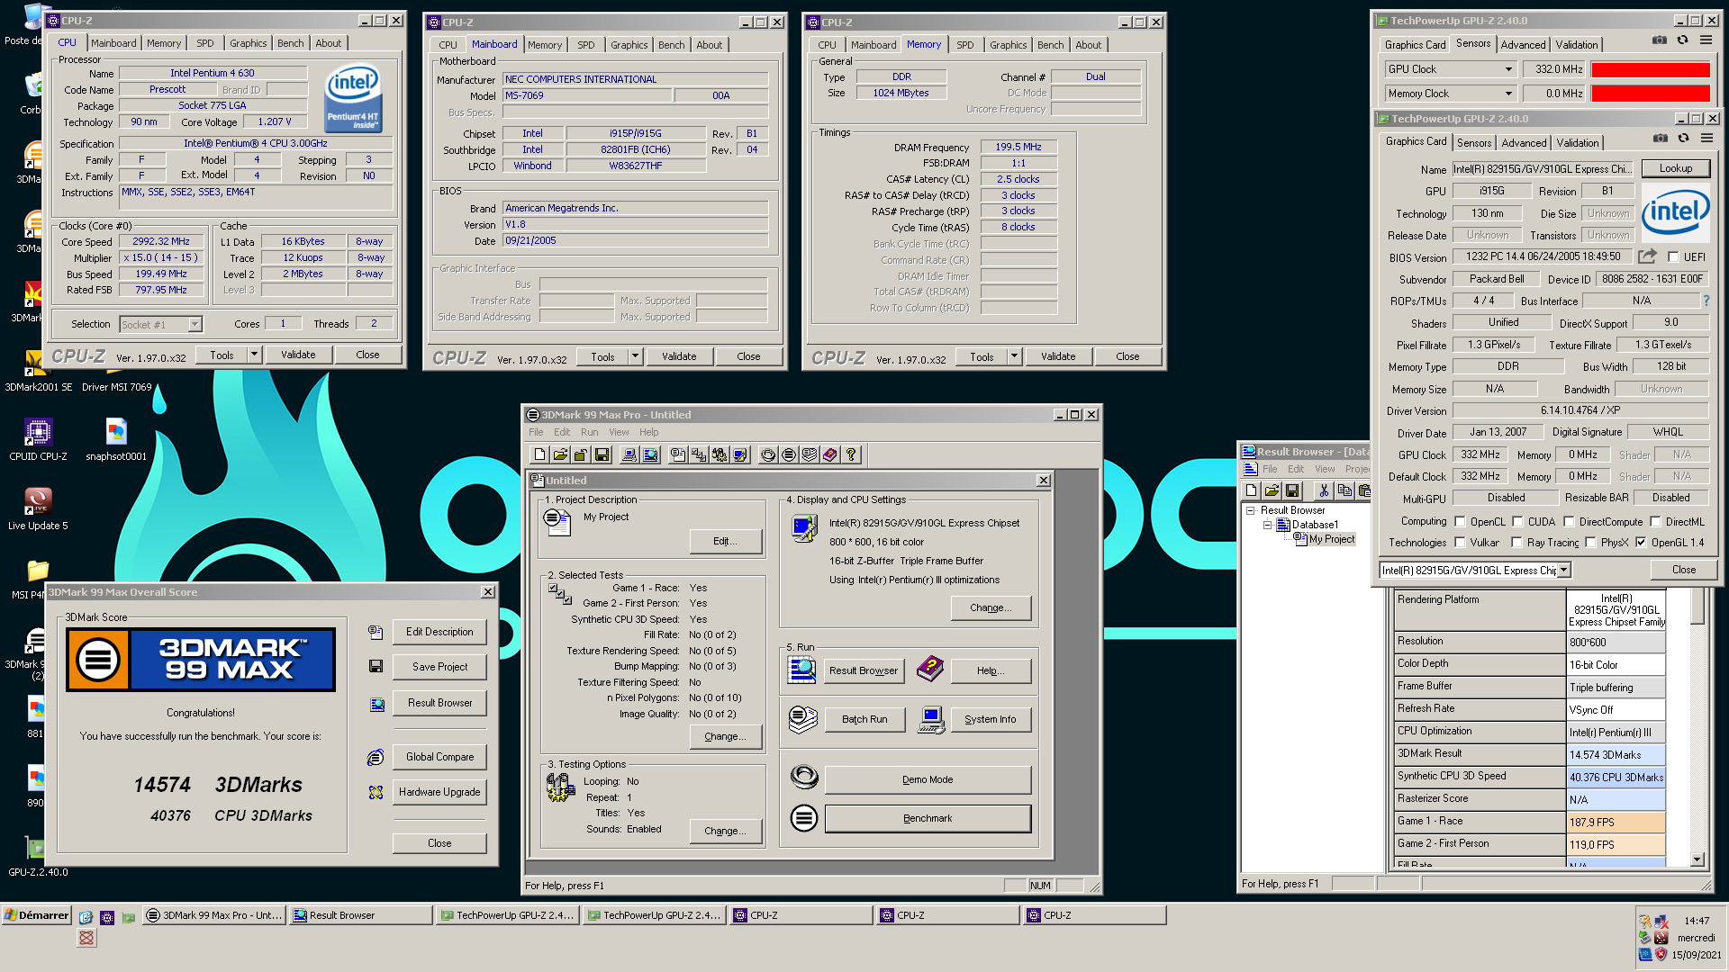Collapse Result Browser root tree node
1729x972 pixels.
point(1250,510)
